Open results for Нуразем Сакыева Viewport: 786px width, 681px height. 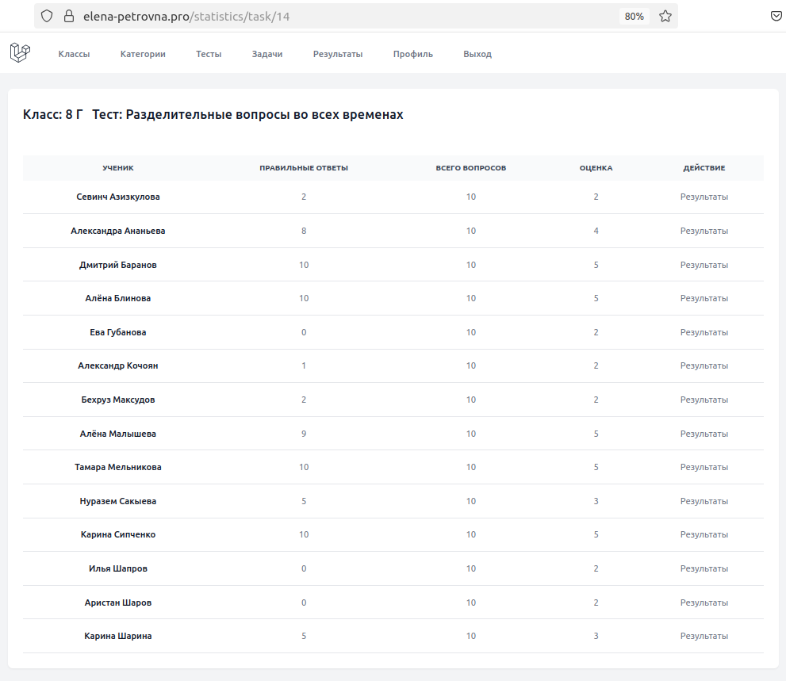(x=704, y=501)
